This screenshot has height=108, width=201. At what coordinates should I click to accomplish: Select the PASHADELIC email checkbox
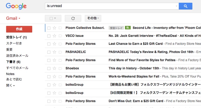pyautogui.click(x=49, y=52)
